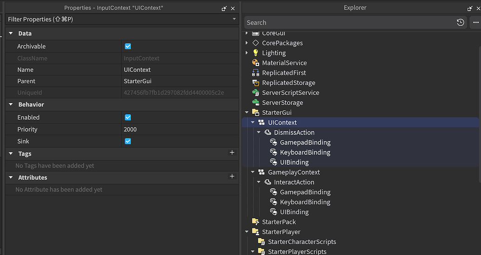Click the ClassName value InputContext
The width and height of the screenshot is (481, 255).
[x=141, y=58]
